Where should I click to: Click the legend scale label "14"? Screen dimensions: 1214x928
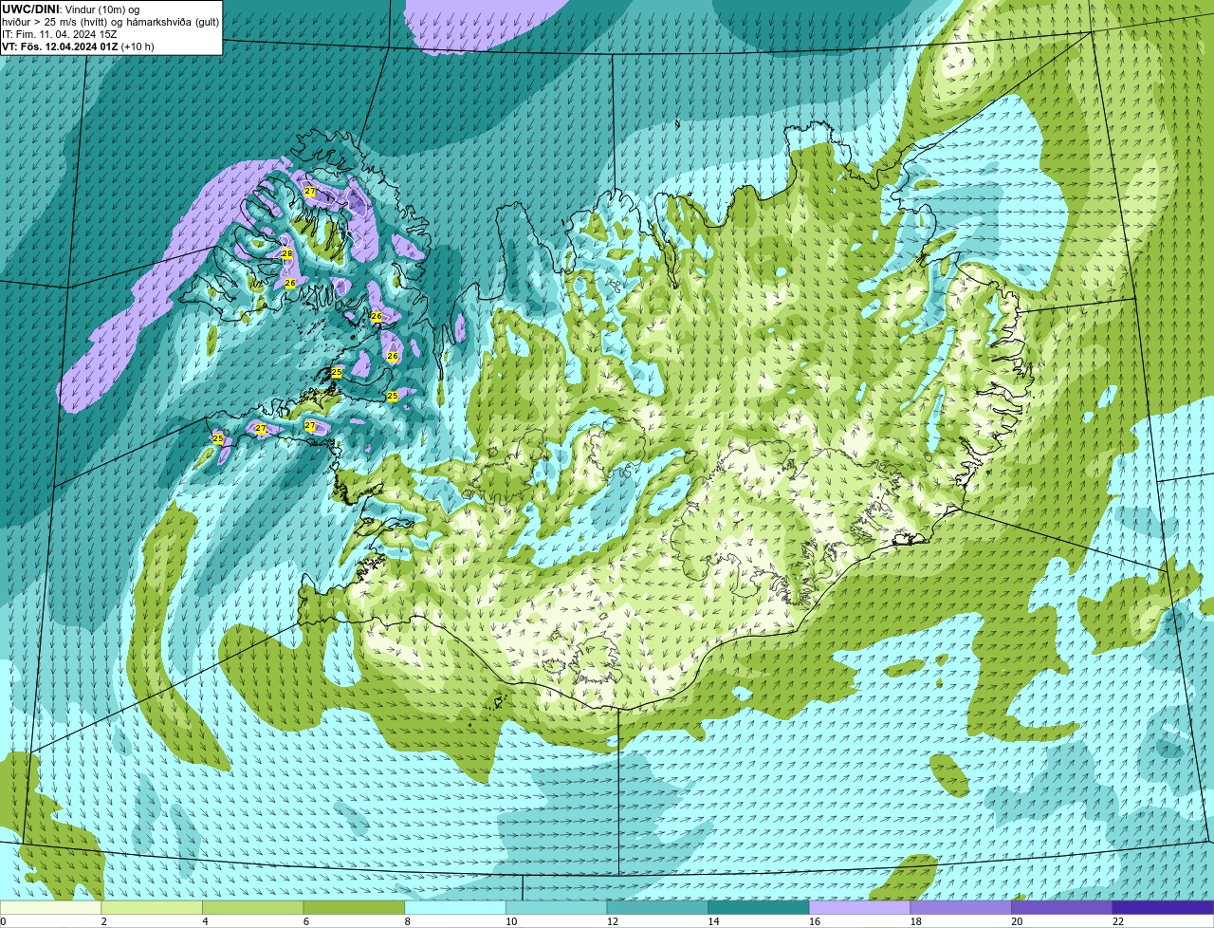tap(713, 921)
